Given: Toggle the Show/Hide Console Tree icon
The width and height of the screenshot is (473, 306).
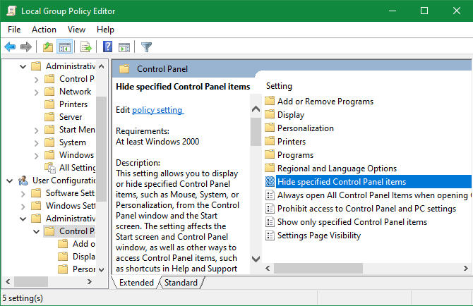Looking at the screenshot, I should click(x=64, y=47).
